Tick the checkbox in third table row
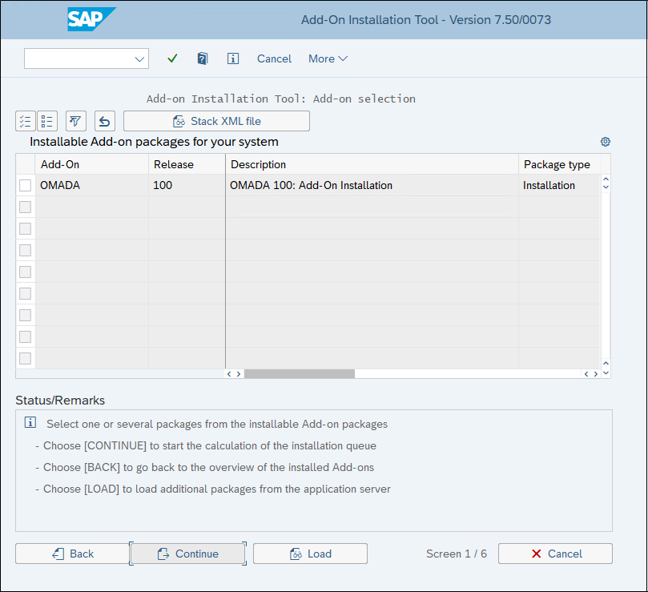Image resolution: width=648 pixels, height=592 pixels. 25,228
